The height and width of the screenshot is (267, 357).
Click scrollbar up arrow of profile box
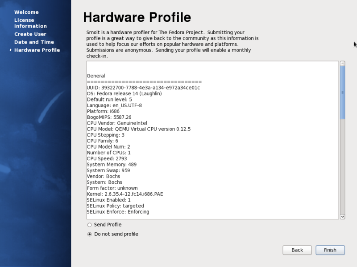pyautogui.click(x=342, y=64)
